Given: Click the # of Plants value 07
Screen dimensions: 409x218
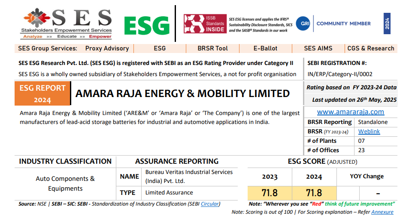Looking at the screenshot, I should pos(361,141).
